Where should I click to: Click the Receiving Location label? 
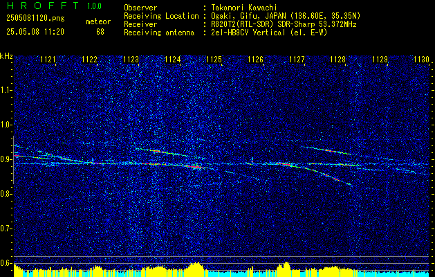pyautogui.click(x=161, y=16)
